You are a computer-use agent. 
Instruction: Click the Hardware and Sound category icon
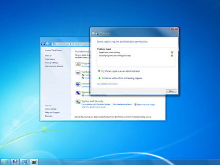coord(78,73)
